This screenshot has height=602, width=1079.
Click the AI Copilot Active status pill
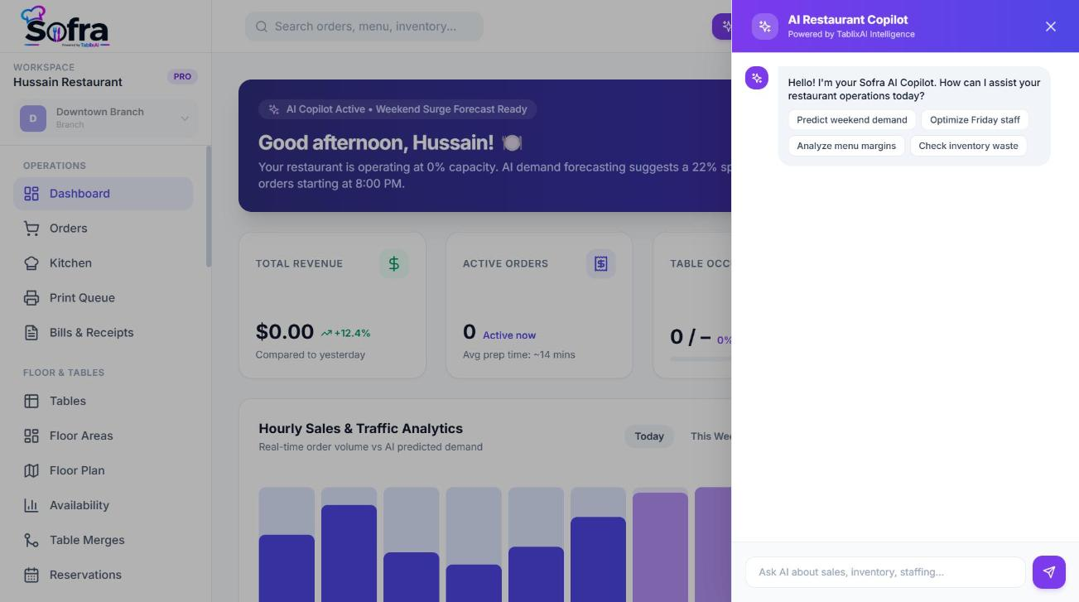pyautogui.click(x=398, y=109)
